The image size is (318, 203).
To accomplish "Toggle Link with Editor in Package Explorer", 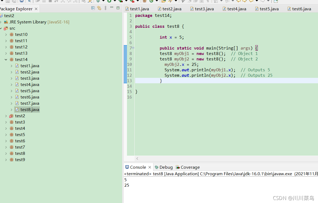I will pyautogui.click(x=99, y=8).
